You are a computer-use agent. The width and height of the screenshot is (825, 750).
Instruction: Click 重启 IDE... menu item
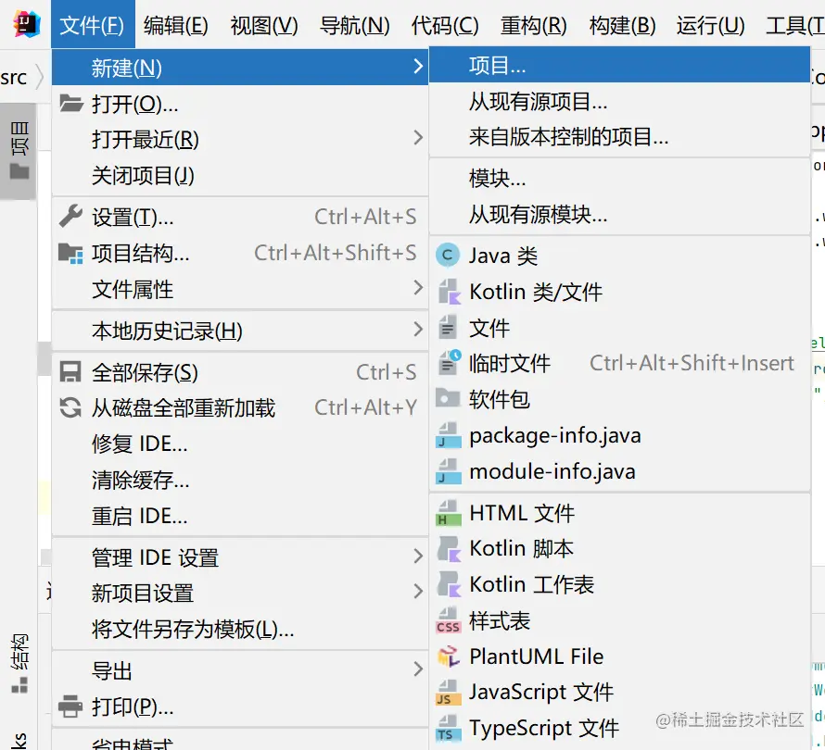click(x=240, y=516)
